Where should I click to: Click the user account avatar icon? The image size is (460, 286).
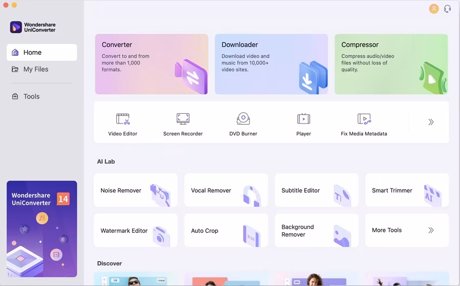pyautogui.click(x=434, y=9)
